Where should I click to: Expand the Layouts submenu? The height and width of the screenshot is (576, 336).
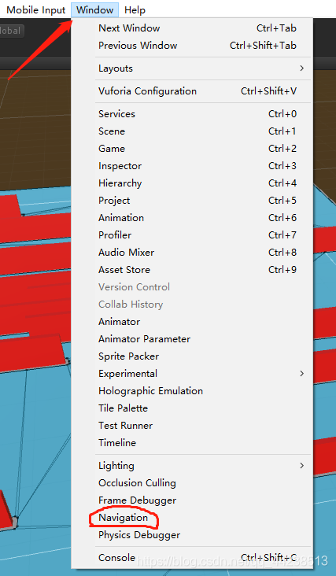(x=192, y=68)
